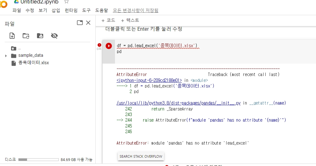Add a new text cell with + 텍스트

(130, 20)
